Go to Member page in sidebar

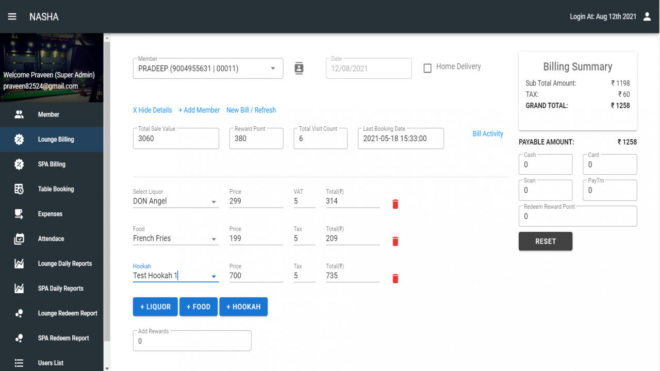click(x=52, y=114)
